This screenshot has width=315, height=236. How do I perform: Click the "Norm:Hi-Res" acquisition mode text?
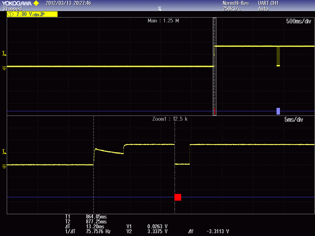tap(236, 3)
